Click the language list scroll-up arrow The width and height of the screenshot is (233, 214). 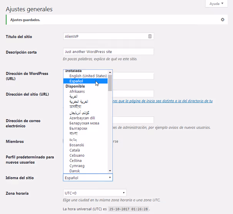point(110,72)
